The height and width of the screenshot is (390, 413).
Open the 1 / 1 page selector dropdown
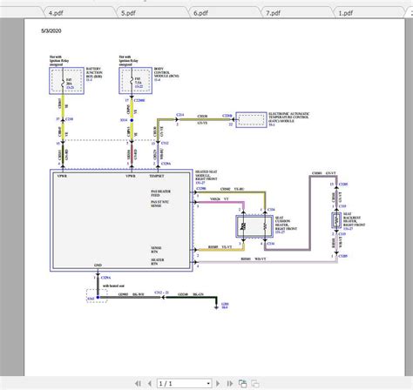tap(184, 383)
